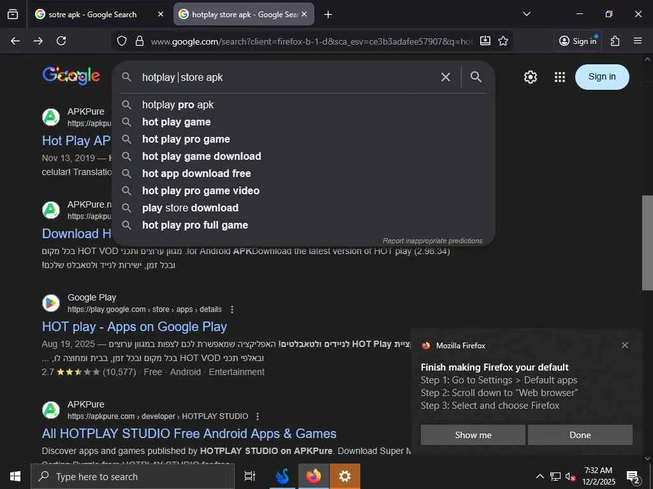Screen dimensions: 653x489
Task: Open the clock showing 7:32 AM
Action: [x=598, y=476]
